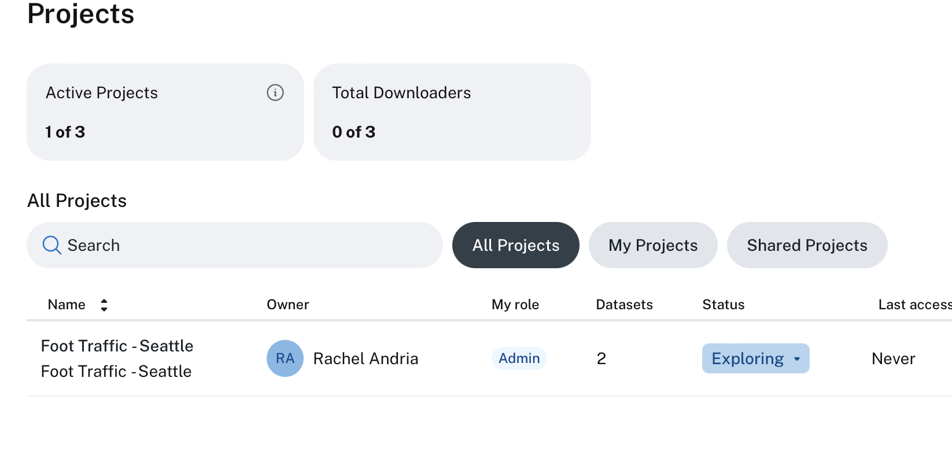The height and width of the screenshot is (474, 952).
Task: Sort projects by Name column arrows
Action: click(104, 305)
